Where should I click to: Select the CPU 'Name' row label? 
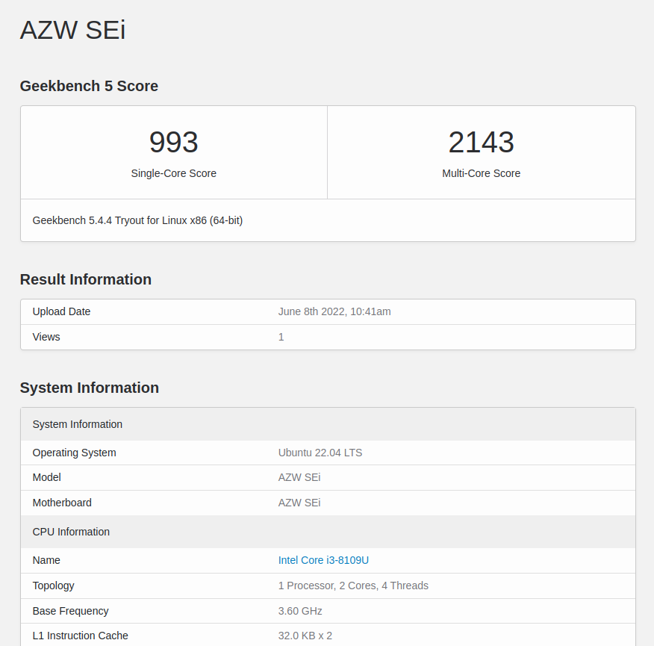click(x=46, y=560)
